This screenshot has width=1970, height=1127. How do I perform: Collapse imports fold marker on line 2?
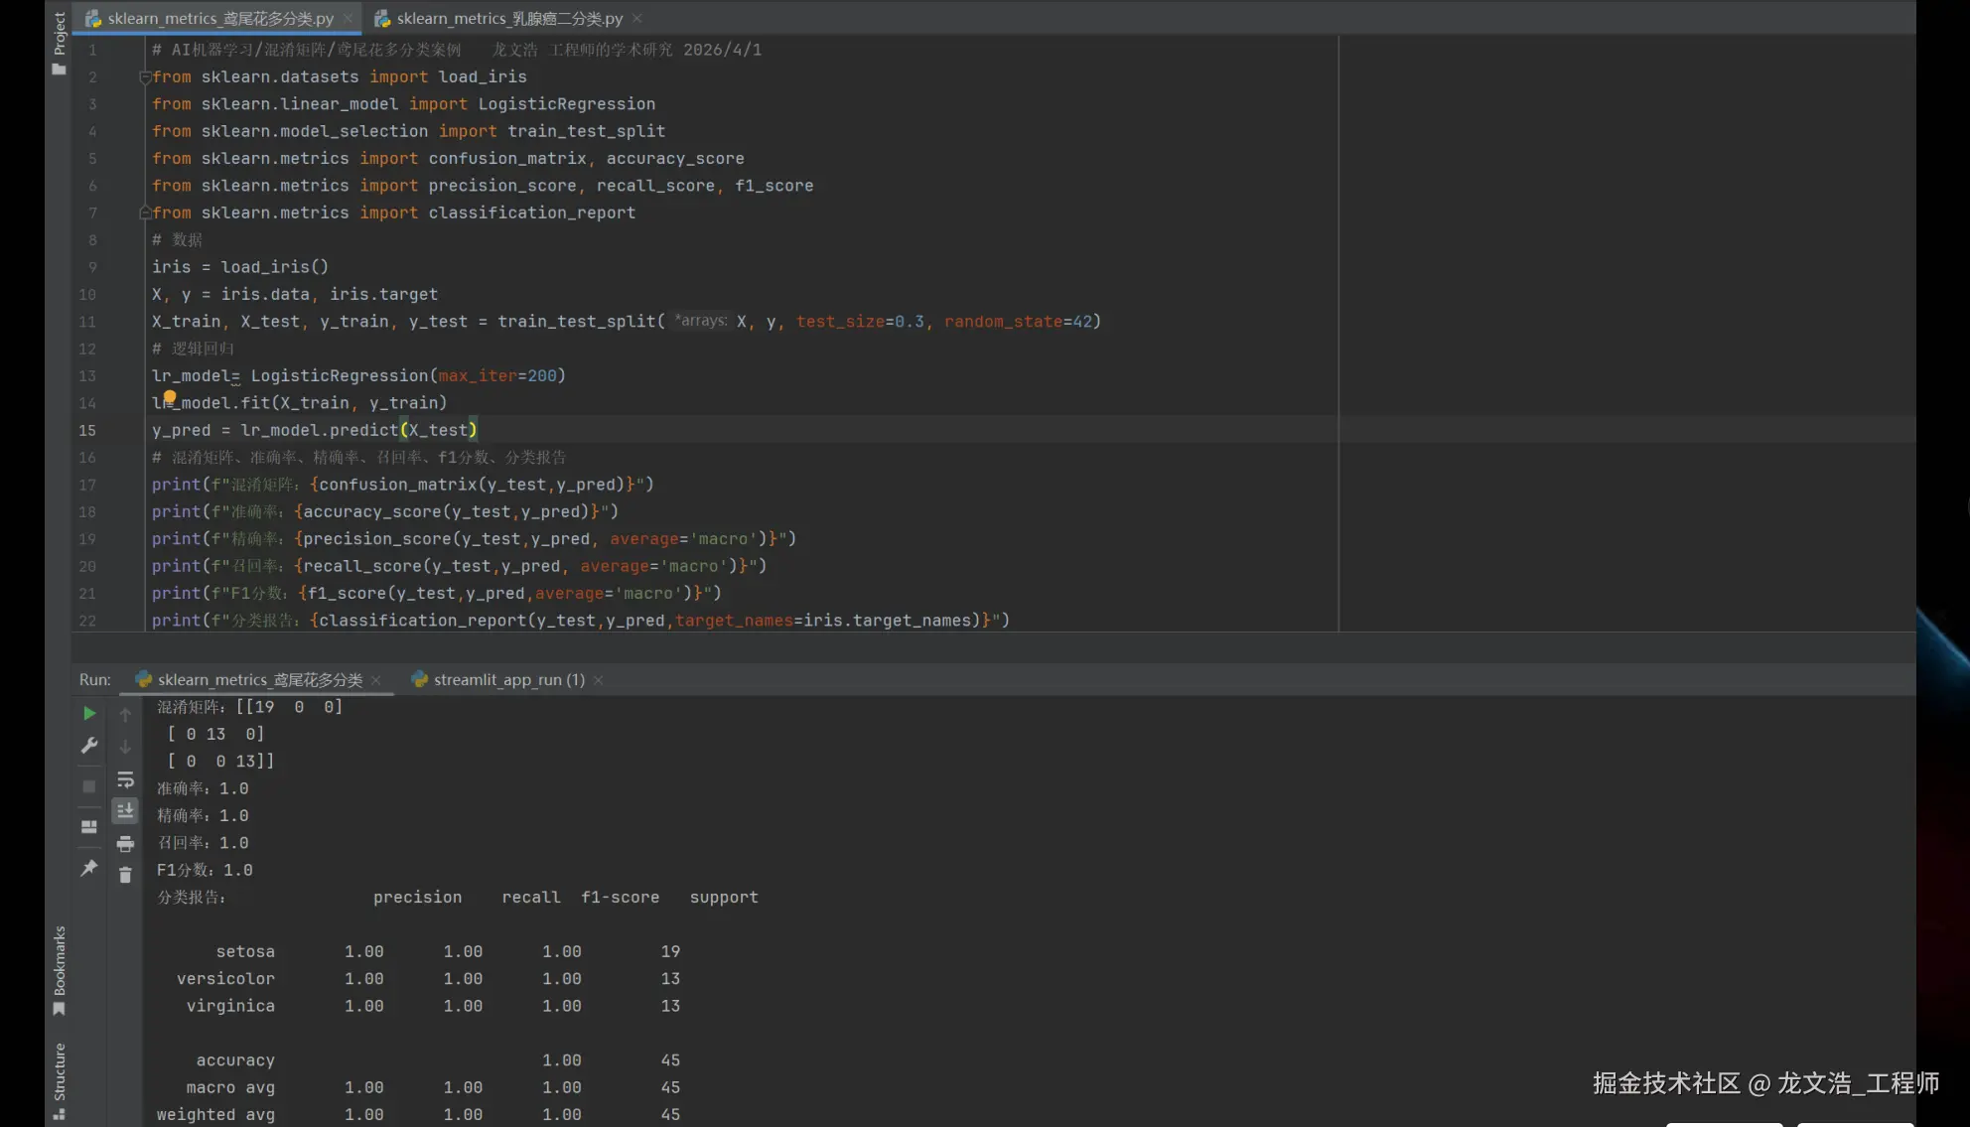pyautogui.click(x=145, y=76)
